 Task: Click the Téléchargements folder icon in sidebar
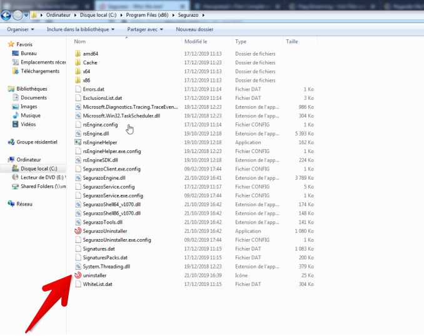pyautogui.click(x=16, y=71)
